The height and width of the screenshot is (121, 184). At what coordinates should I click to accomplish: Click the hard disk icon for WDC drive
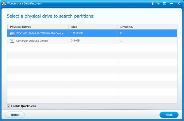pyautogui.click(x=12, y=34)
